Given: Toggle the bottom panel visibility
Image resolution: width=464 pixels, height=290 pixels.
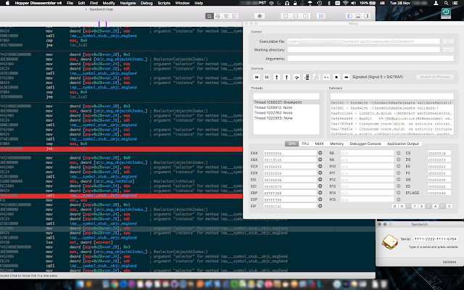Looking at the screenshot, I should click(358, 16).
